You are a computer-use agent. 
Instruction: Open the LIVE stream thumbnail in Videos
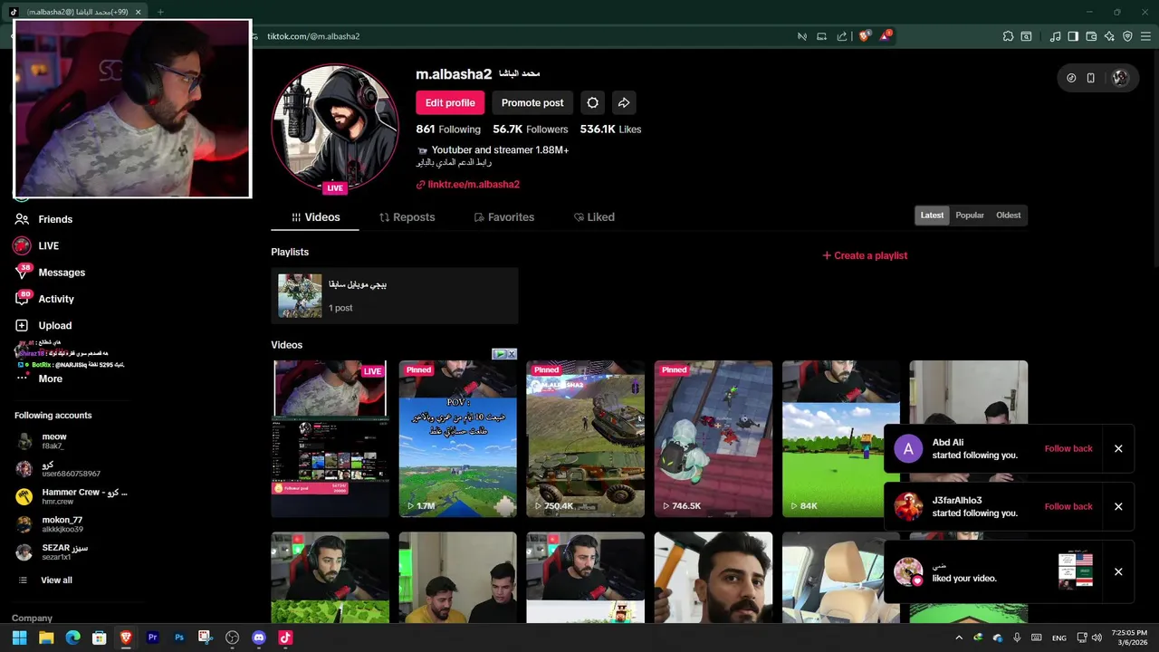click(330, 439)
